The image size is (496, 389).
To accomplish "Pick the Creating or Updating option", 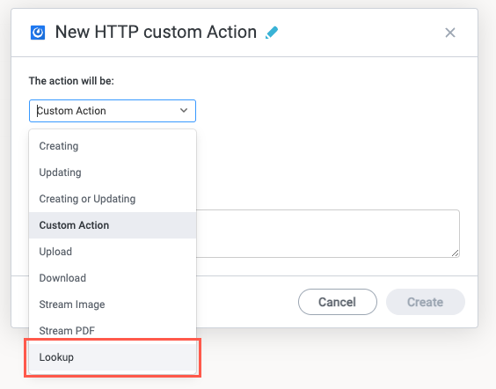I will [113, 199].
